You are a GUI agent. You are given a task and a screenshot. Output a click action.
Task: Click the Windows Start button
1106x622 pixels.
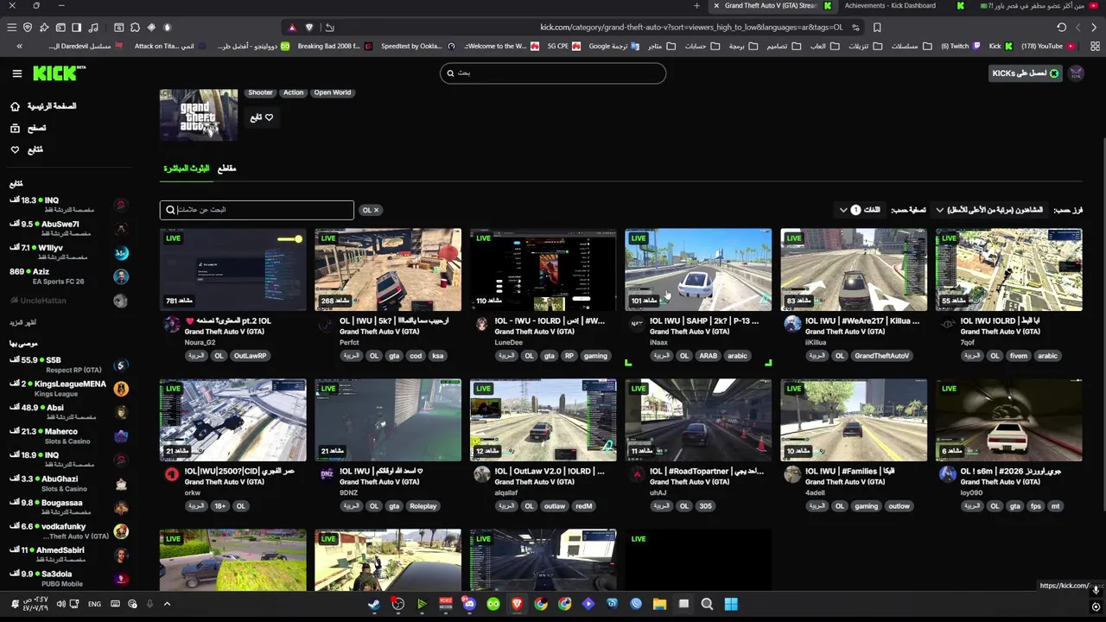[x=731, y=604]
